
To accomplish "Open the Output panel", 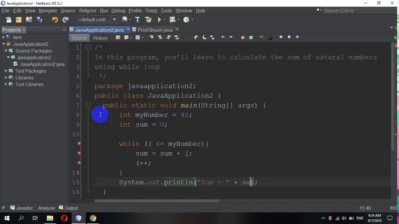I will (69, 208).
